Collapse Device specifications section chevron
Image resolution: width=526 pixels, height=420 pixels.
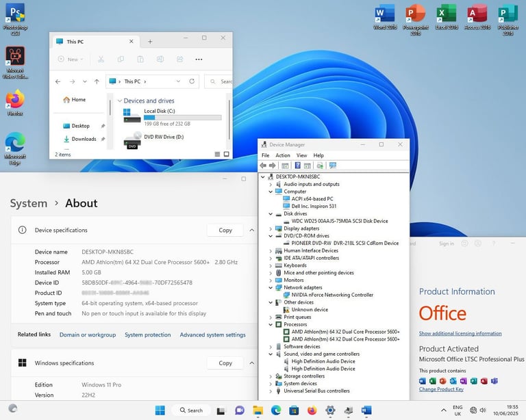tap(251, 230)
